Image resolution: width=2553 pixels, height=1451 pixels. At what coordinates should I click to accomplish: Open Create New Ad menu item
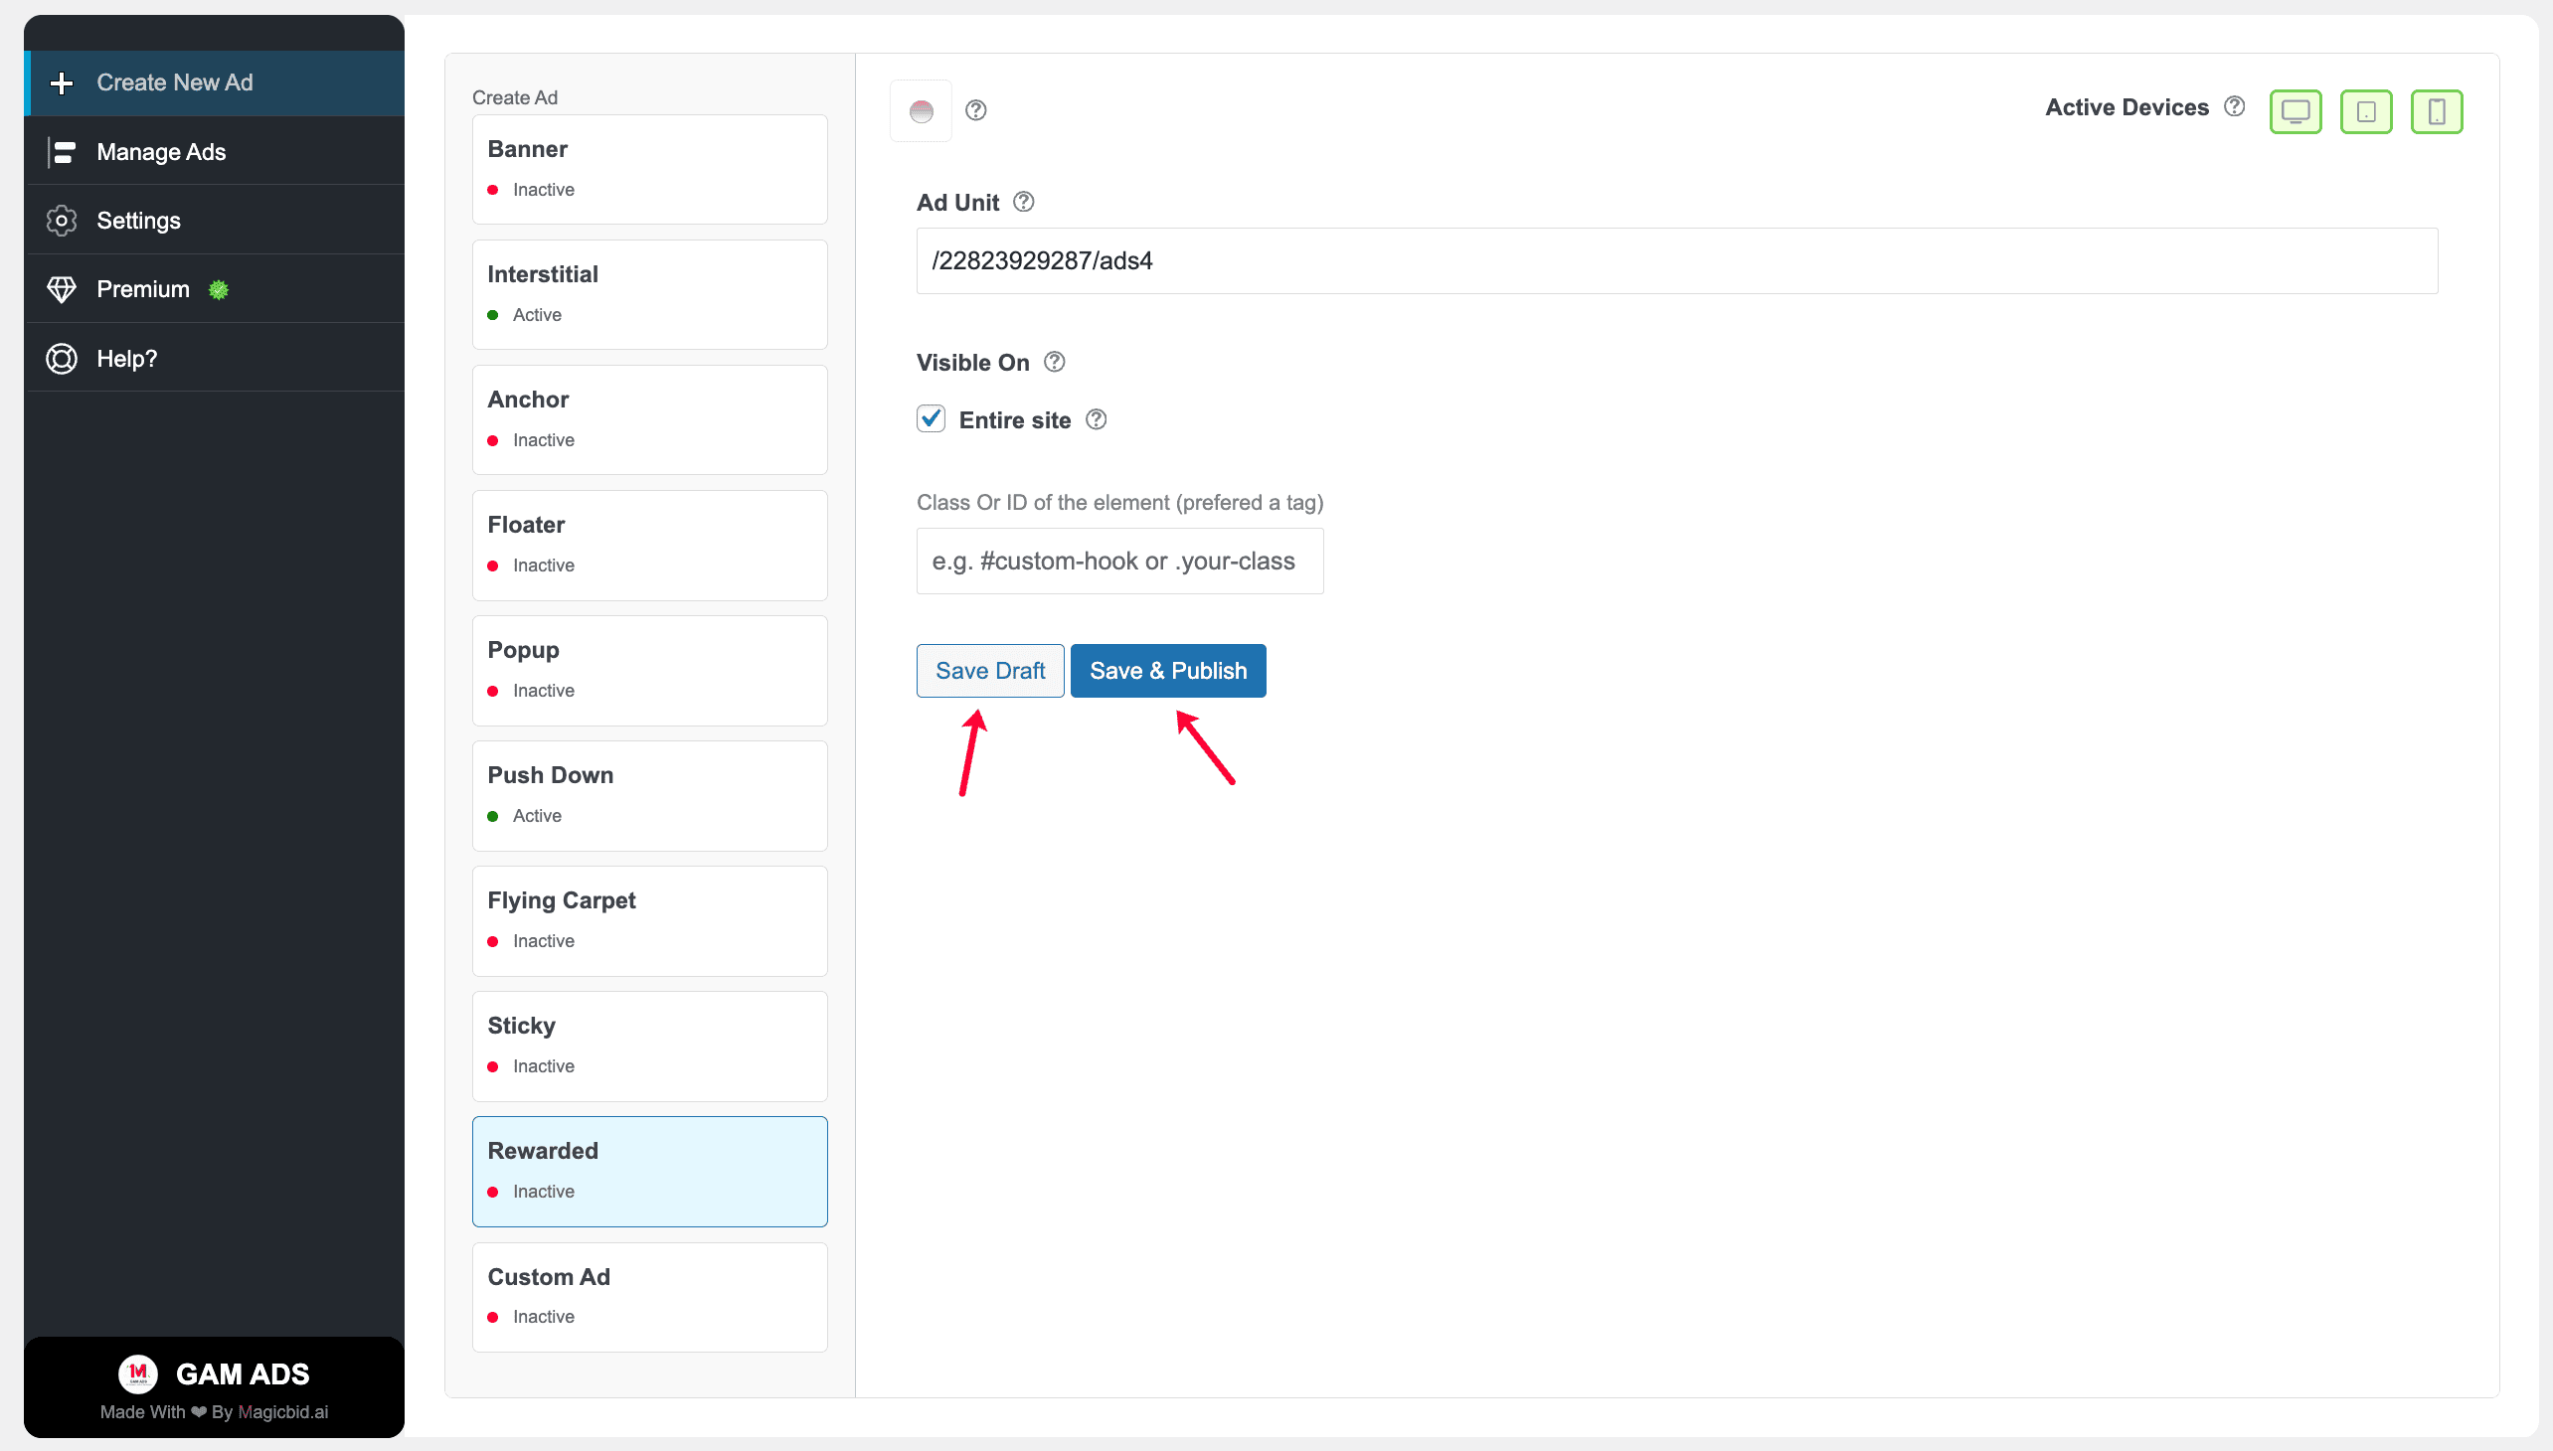(x=215, y=82)
